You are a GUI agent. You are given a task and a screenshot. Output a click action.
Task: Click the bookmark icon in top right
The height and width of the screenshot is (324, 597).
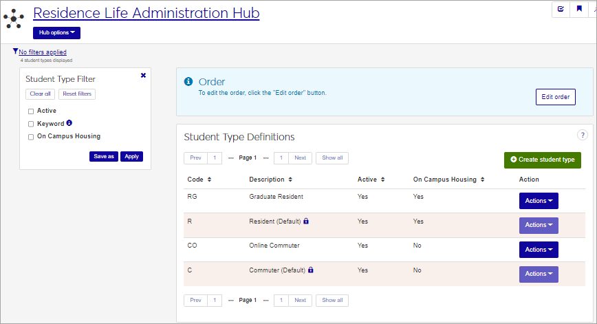(579, 9)
